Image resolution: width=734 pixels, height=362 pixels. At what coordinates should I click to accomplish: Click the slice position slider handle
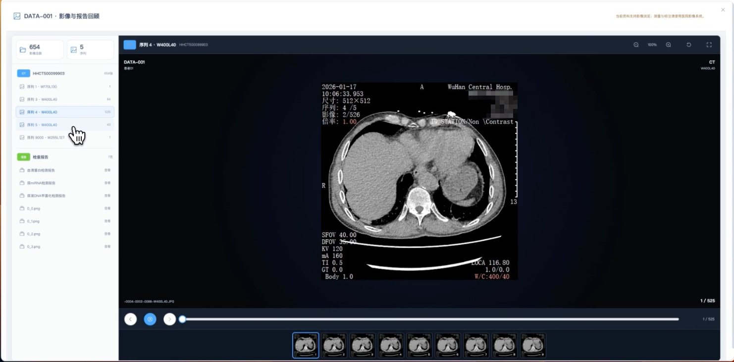[182, 319]
